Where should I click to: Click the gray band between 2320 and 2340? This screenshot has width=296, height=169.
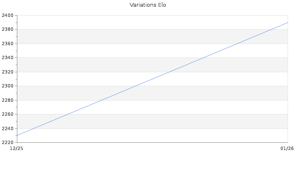tap(85, 65)
